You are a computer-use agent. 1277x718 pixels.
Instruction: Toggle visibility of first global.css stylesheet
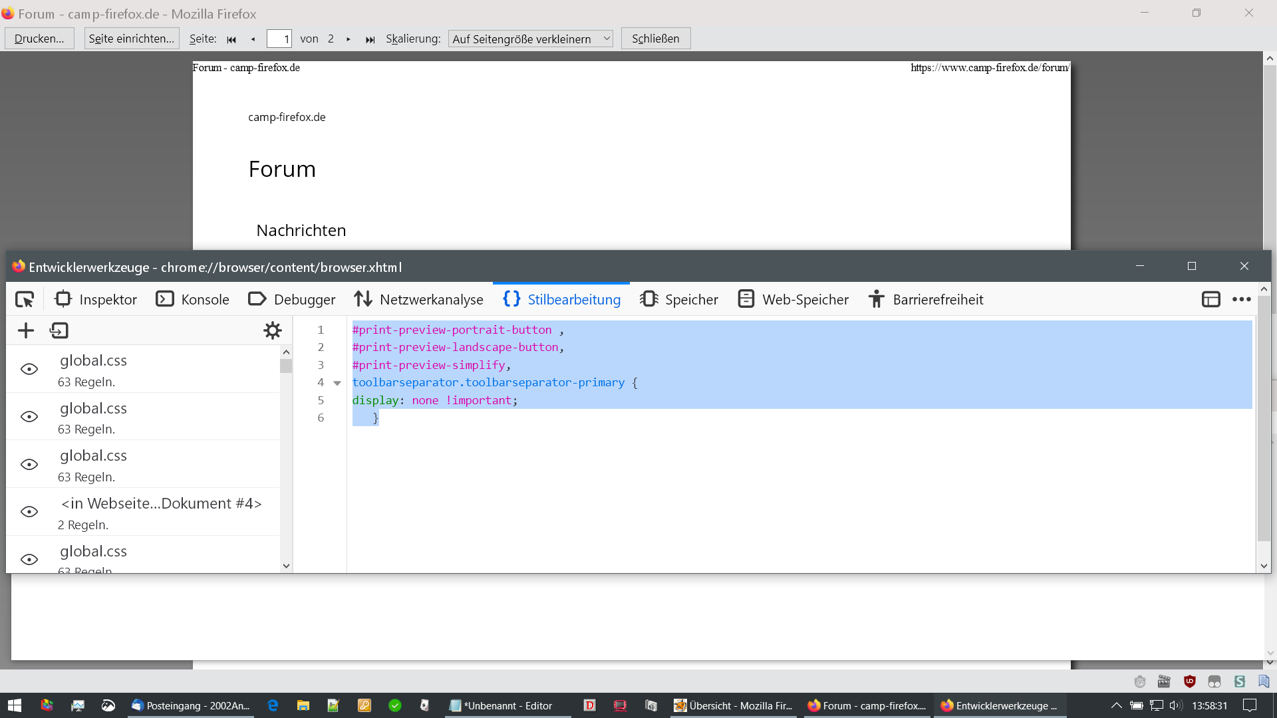[x=29, y=369]
